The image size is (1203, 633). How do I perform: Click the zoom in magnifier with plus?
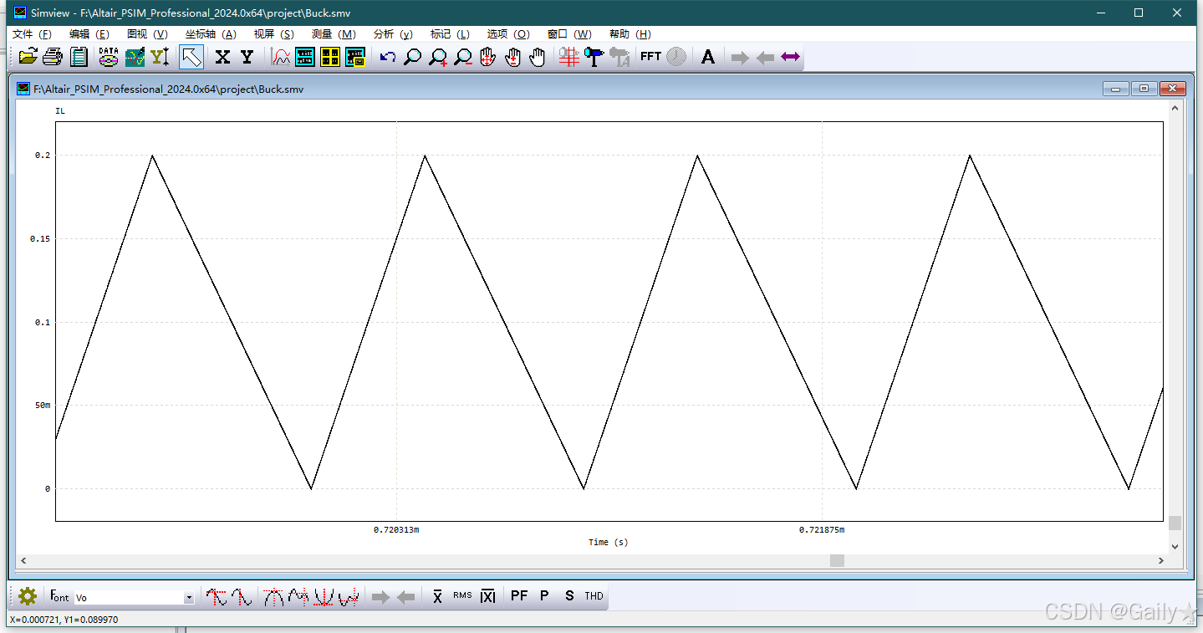[438, 57]
